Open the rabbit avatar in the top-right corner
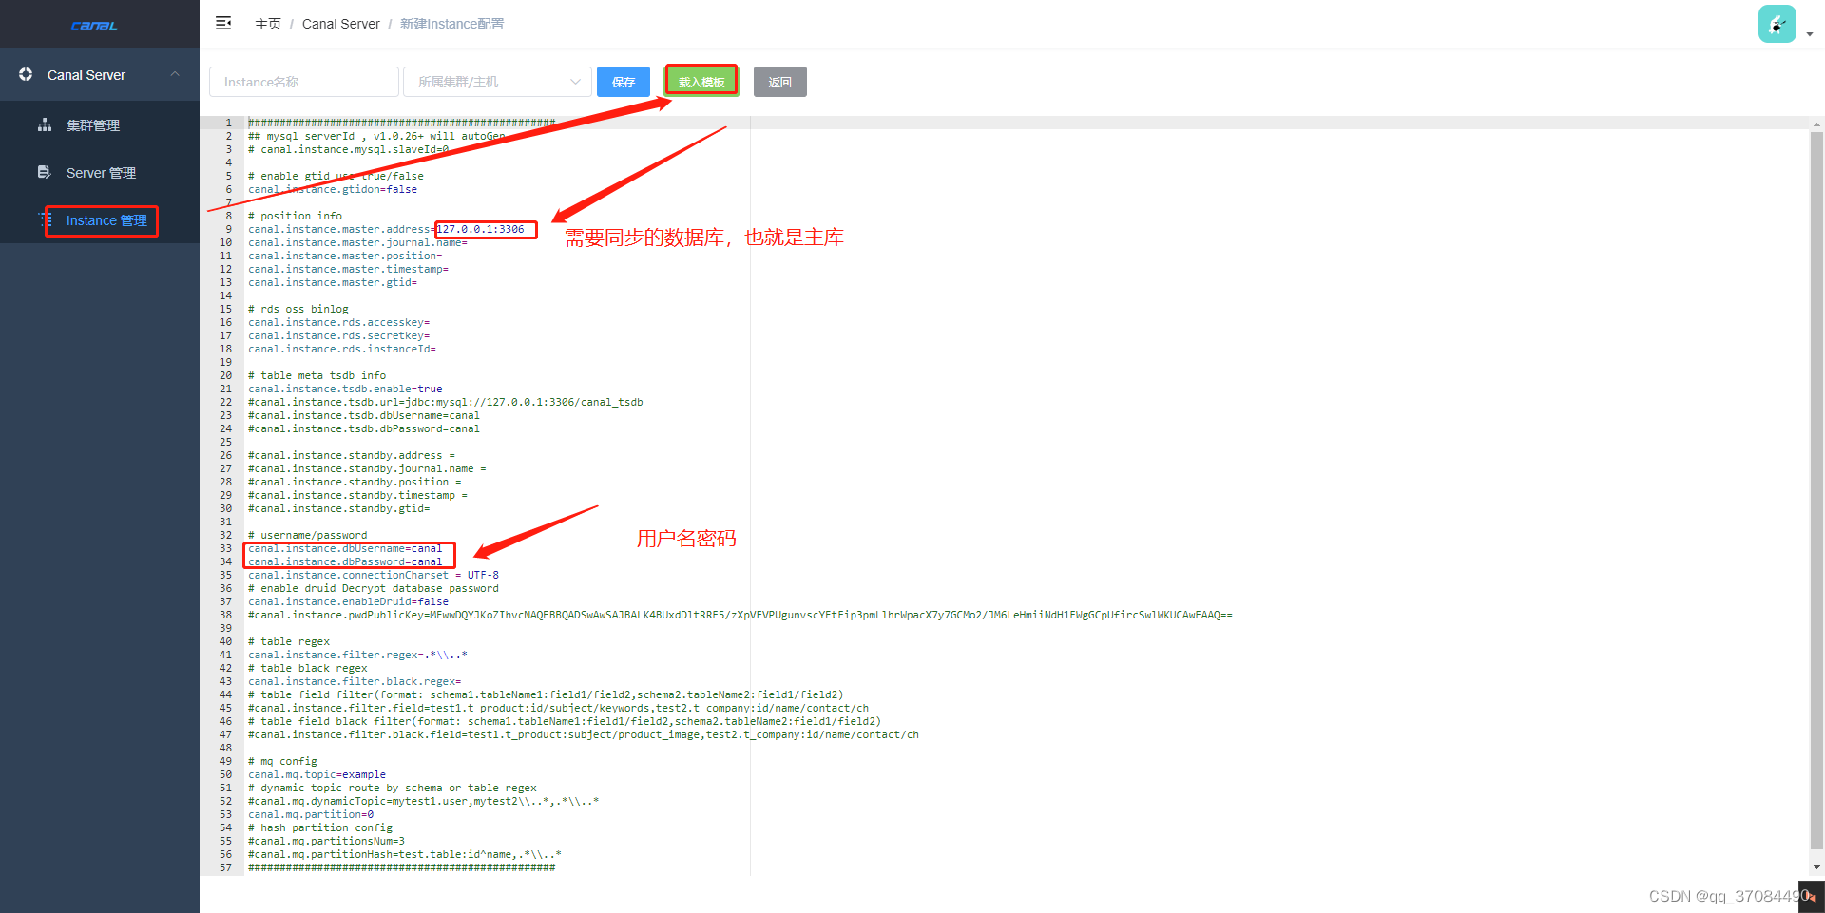The height and width of the screenshot is (913, 1825). point(1777,23)
